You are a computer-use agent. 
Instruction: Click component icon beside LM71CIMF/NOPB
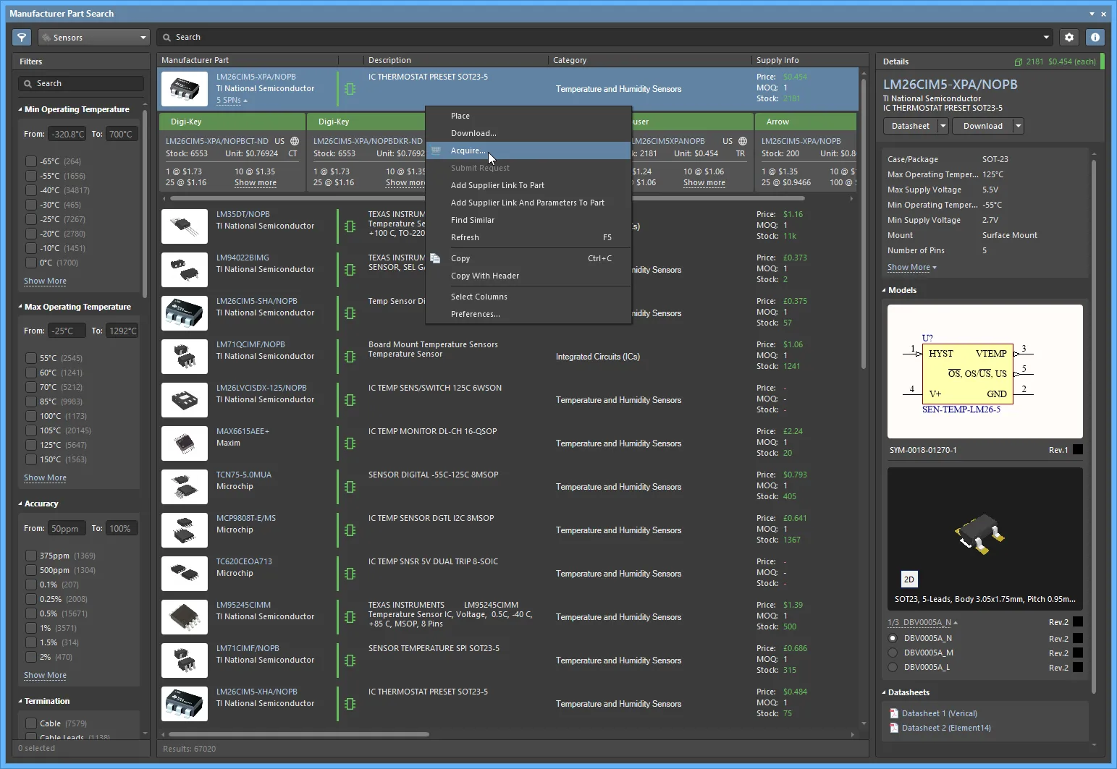350,660
